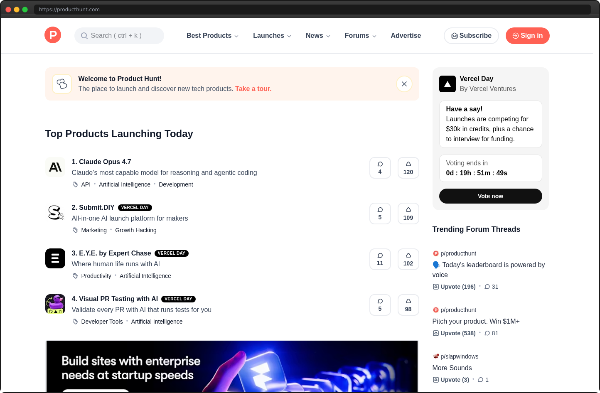Upvote the 'Pitch your product. Win $1M+' thread
600x393 pixels.
(x=454, y=333)
